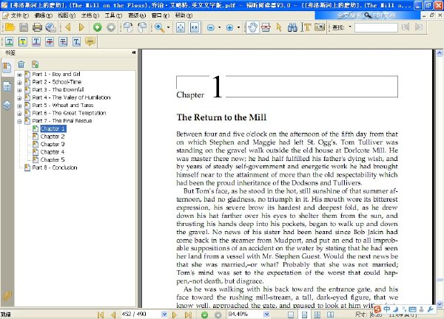Screen dimensions: 444x319
Task: Open the 文档 (Document) menu
Action: tap(90, 16)
